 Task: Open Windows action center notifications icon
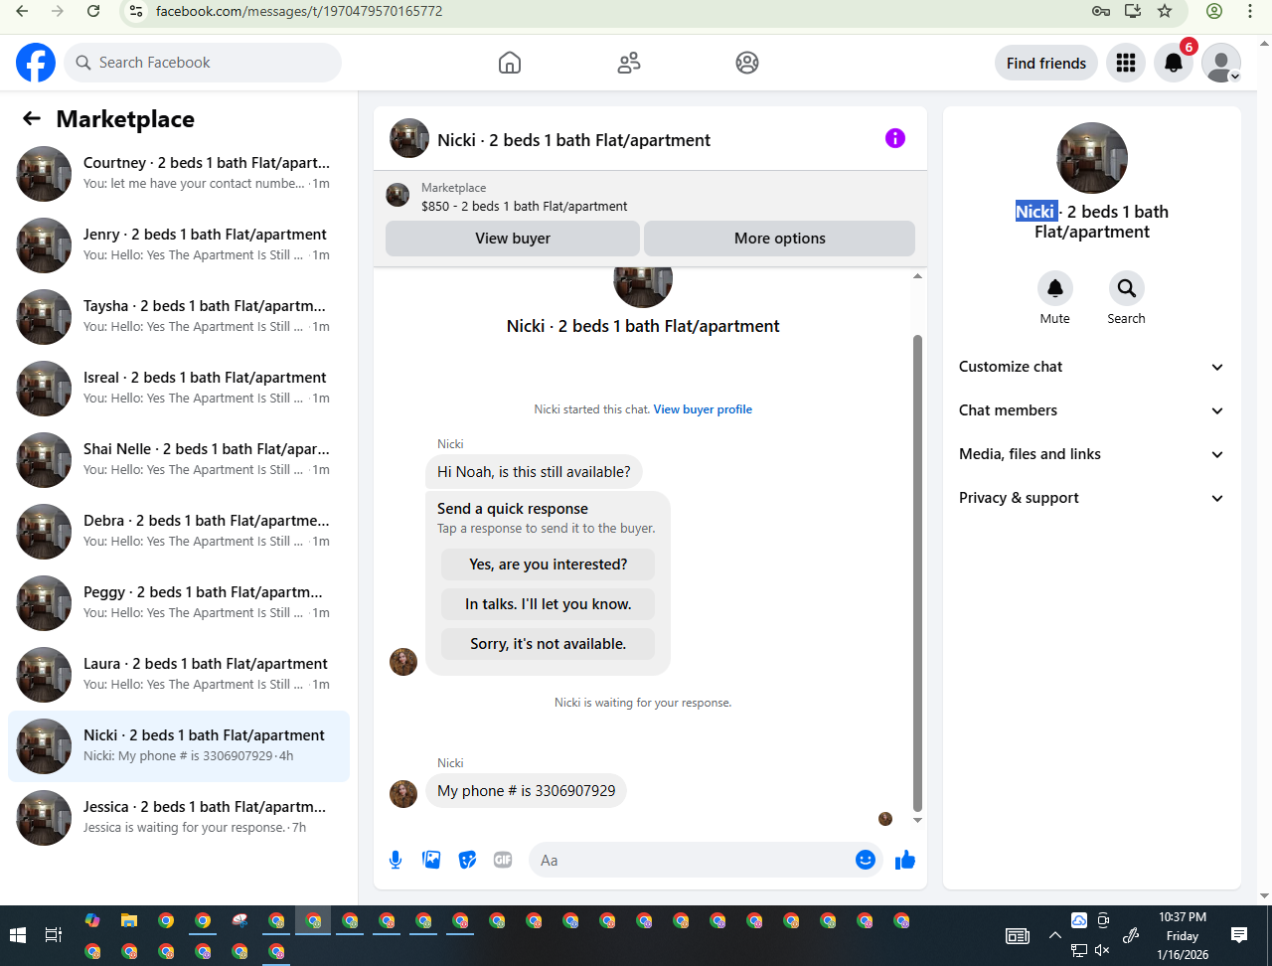[1239, 935]
